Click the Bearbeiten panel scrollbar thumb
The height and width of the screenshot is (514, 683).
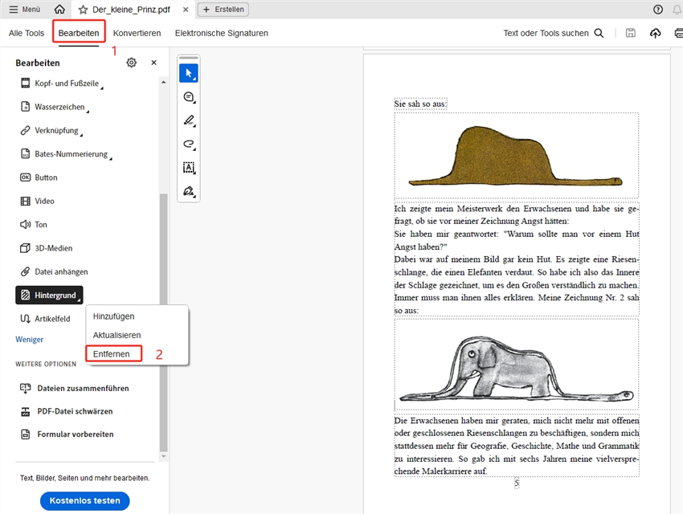pyautogui.click(x=163, y=323)
